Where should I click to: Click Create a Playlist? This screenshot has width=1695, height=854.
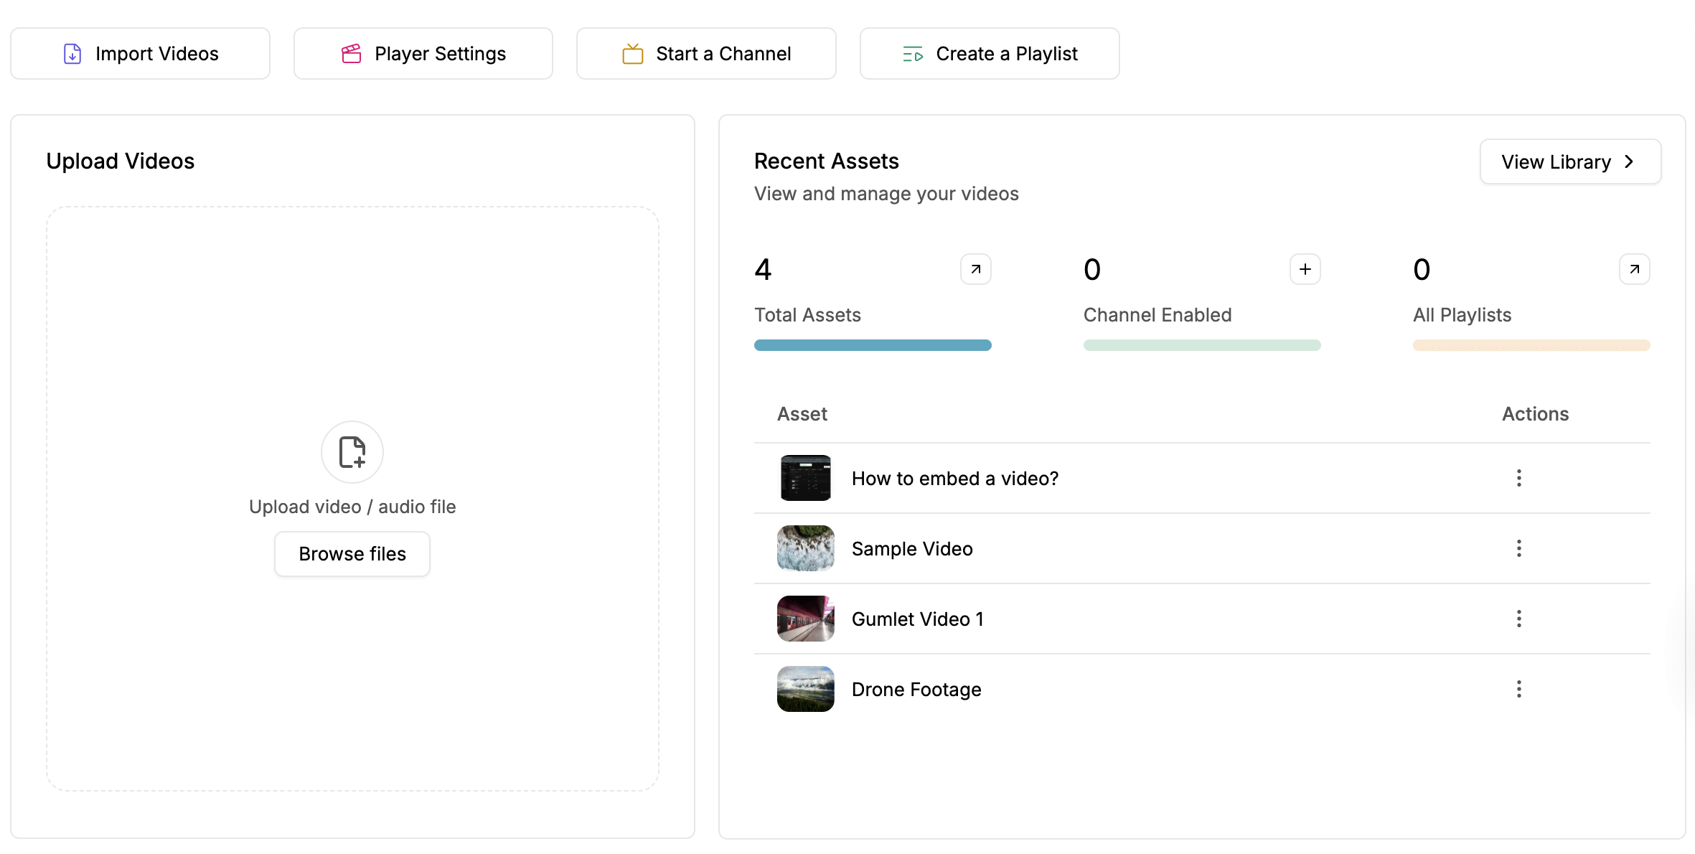pos(990,54)
